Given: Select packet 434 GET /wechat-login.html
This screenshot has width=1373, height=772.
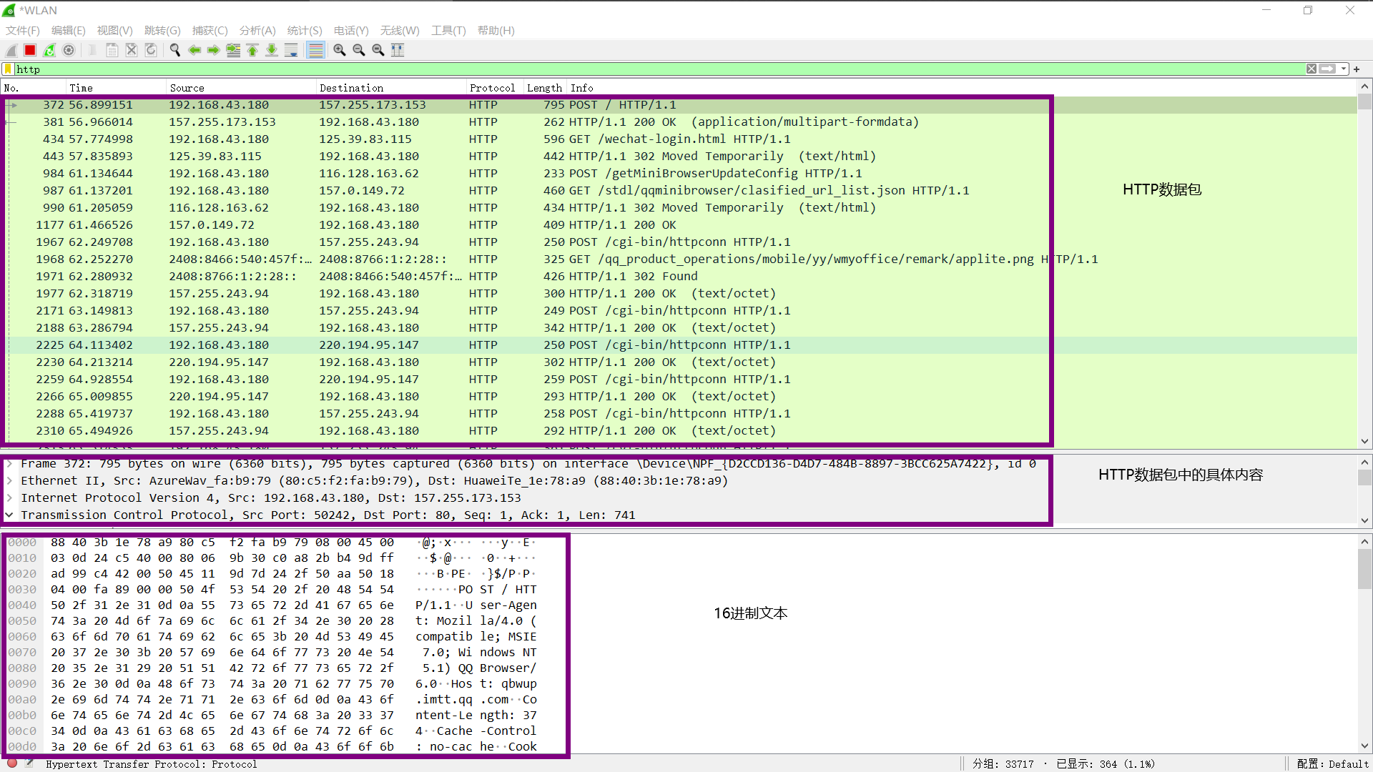Looking at the screenshot, I should point(679,139).
